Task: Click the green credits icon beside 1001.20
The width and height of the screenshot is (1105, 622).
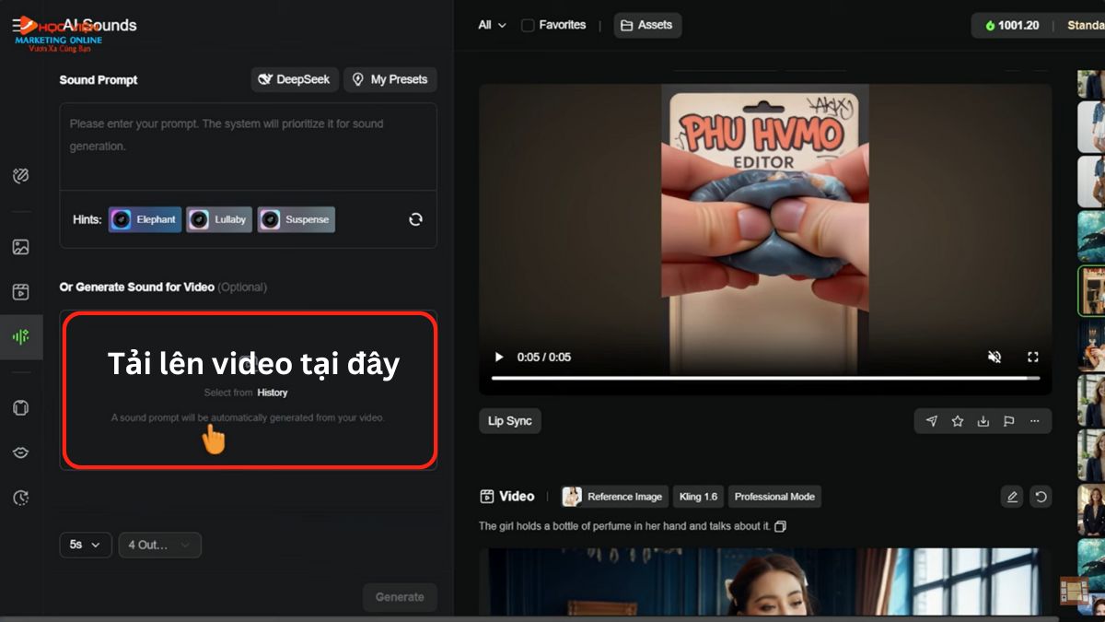Action: [990, 26]
